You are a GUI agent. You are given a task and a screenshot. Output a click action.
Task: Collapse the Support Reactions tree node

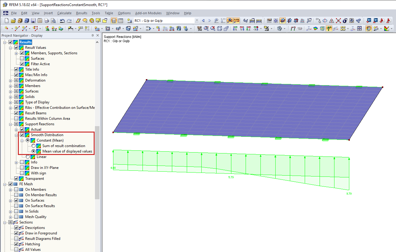coord(11,124)
